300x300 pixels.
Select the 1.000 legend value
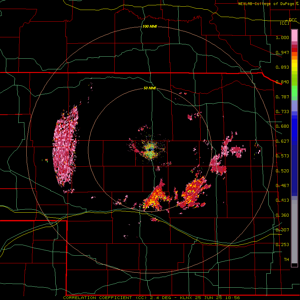pos(282,37)
